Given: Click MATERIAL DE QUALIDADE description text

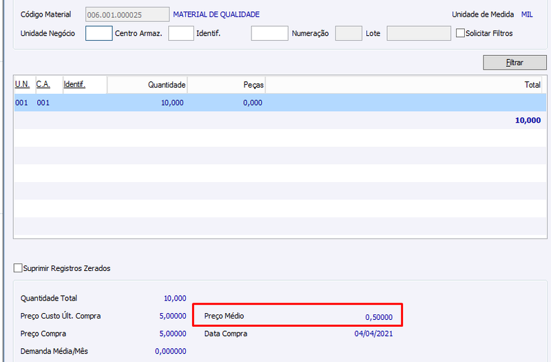Looking at the screenshot, I should pos(216,14).
